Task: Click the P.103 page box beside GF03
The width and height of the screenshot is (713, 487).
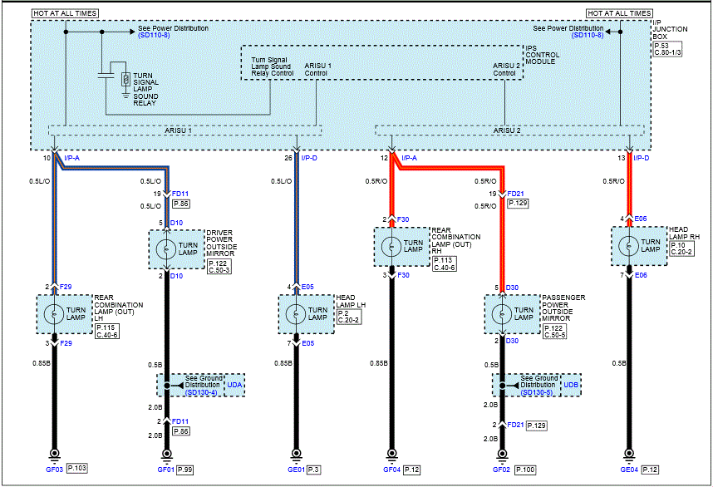Action: point(76,468)
